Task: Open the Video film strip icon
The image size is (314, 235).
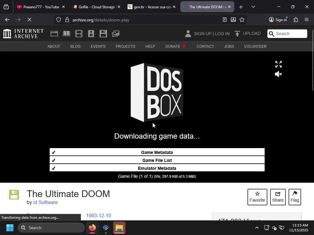Action: coord(79,34)
